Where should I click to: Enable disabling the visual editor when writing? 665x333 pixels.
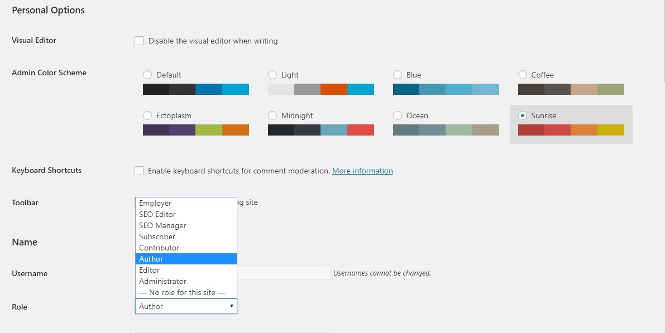tap(138, 40)
